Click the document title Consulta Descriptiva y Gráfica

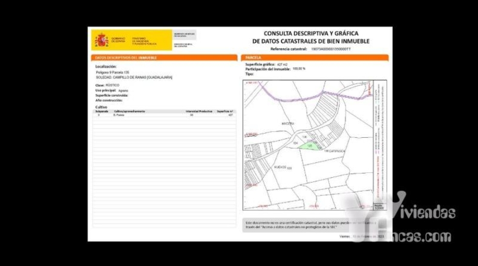[311, 37]
